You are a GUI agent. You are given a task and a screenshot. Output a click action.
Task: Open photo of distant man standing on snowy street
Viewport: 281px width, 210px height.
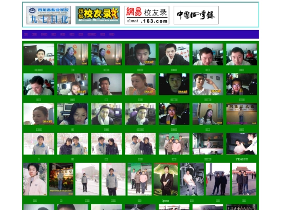[87, 179]
